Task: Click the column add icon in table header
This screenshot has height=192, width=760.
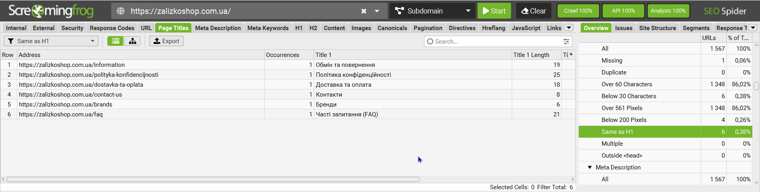Action: point(571,55)
